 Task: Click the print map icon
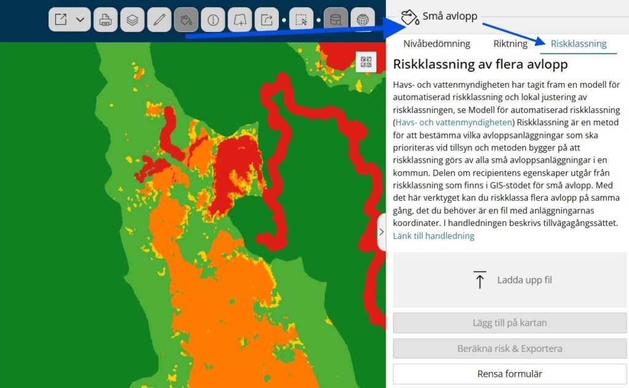pos(106,20)
